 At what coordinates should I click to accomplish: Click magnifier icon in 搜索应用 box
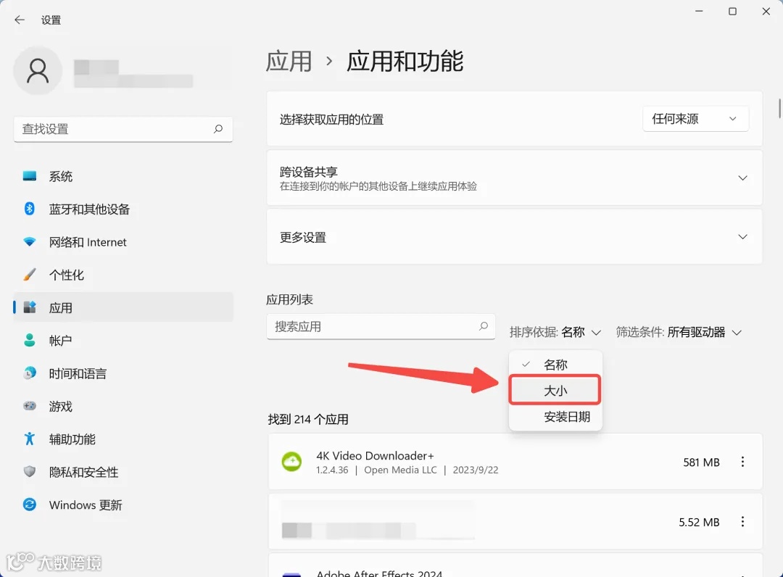pyautogui.click(x=484, y=326)
